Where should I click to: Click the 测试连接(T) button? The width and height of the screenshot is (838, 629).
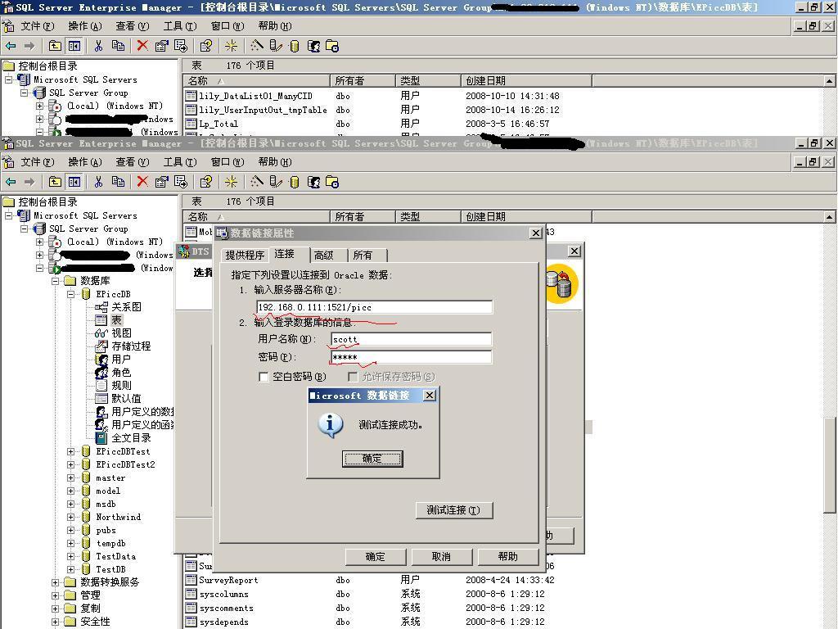453,510
